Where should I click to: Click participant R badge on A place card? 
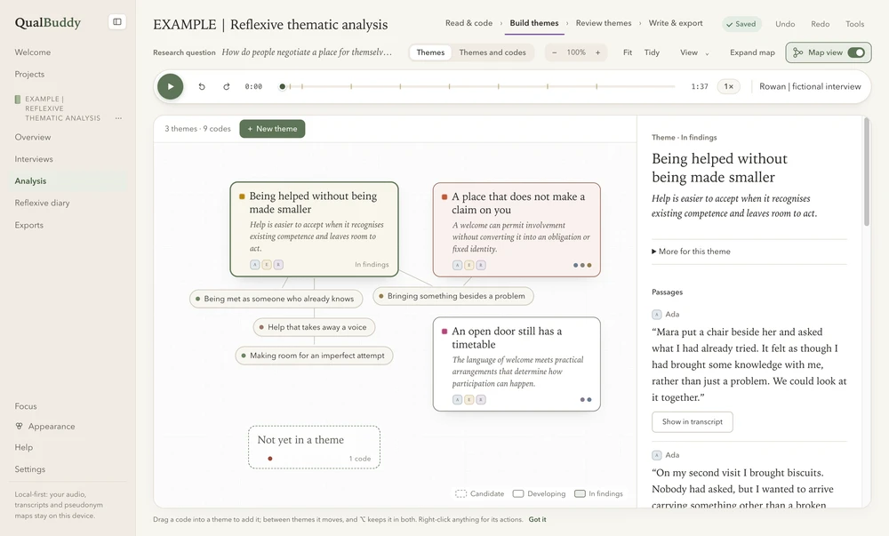click(481, 265)
